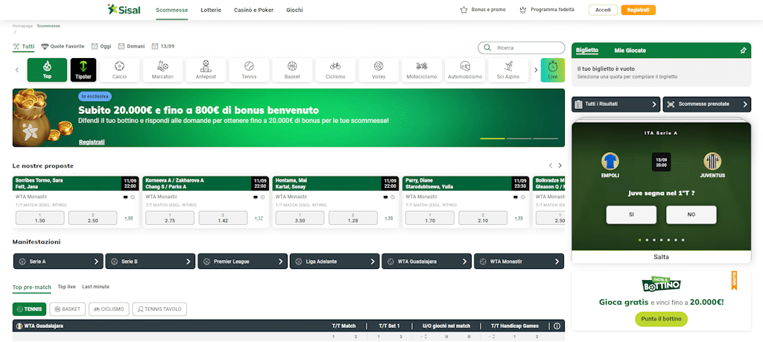Jump to second banner slide indicator
The image size is (763, 342).
tap(519, 139)
